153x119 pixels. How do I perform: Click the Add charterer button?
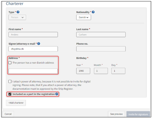[x=16, y=103]
